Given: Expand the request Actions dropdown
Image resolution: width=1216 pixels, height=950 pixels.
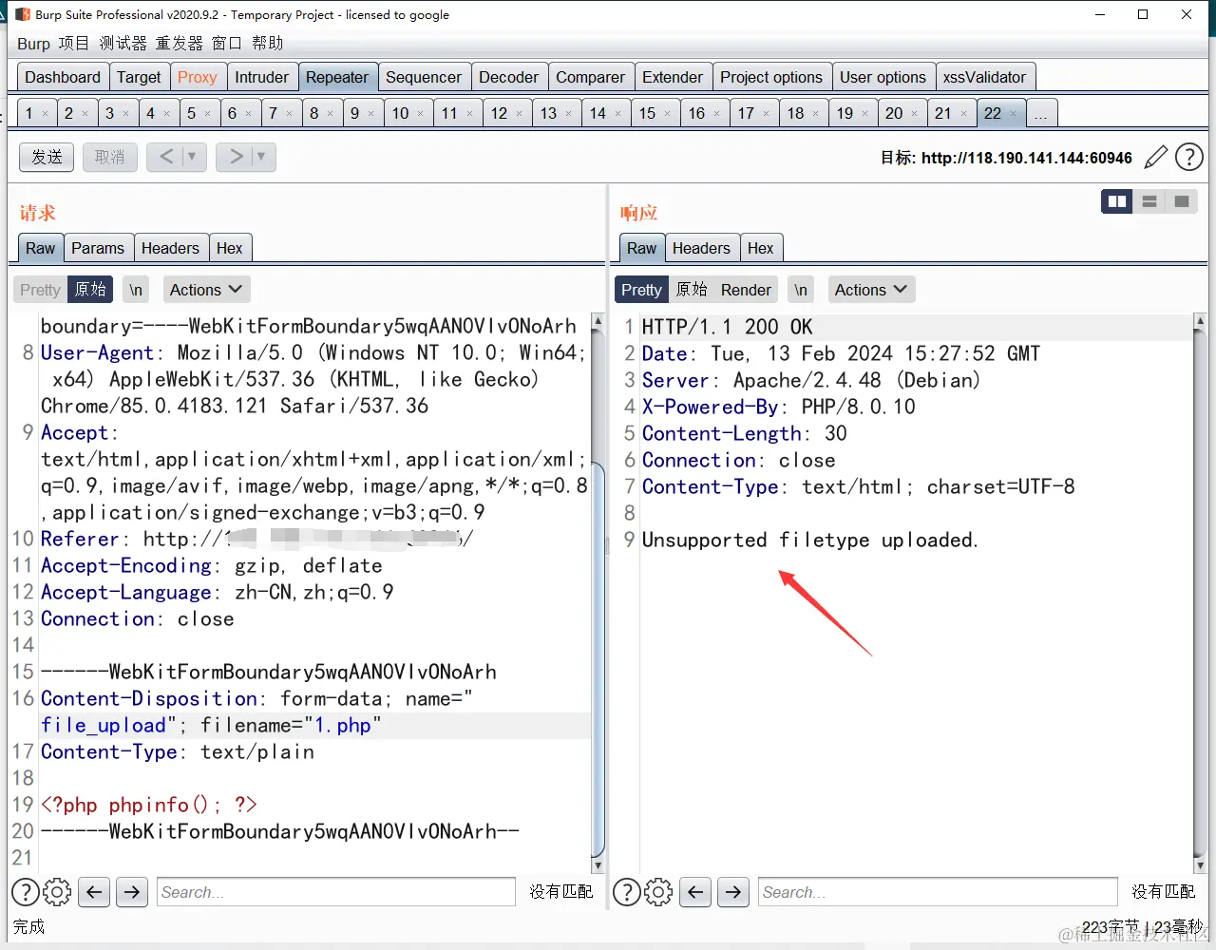Looking at the screenshot, I should 206,290.
